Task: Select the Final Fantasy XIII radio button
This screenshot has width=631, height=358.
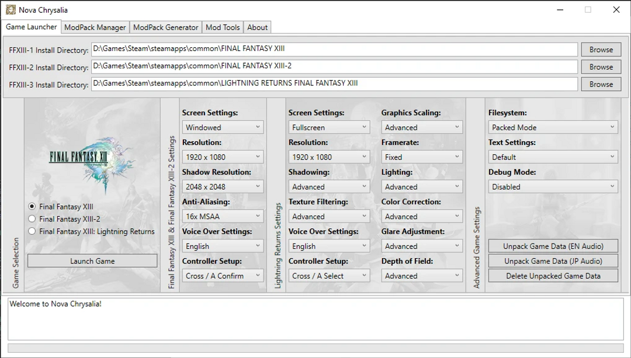Action: (x=32, y=207)
